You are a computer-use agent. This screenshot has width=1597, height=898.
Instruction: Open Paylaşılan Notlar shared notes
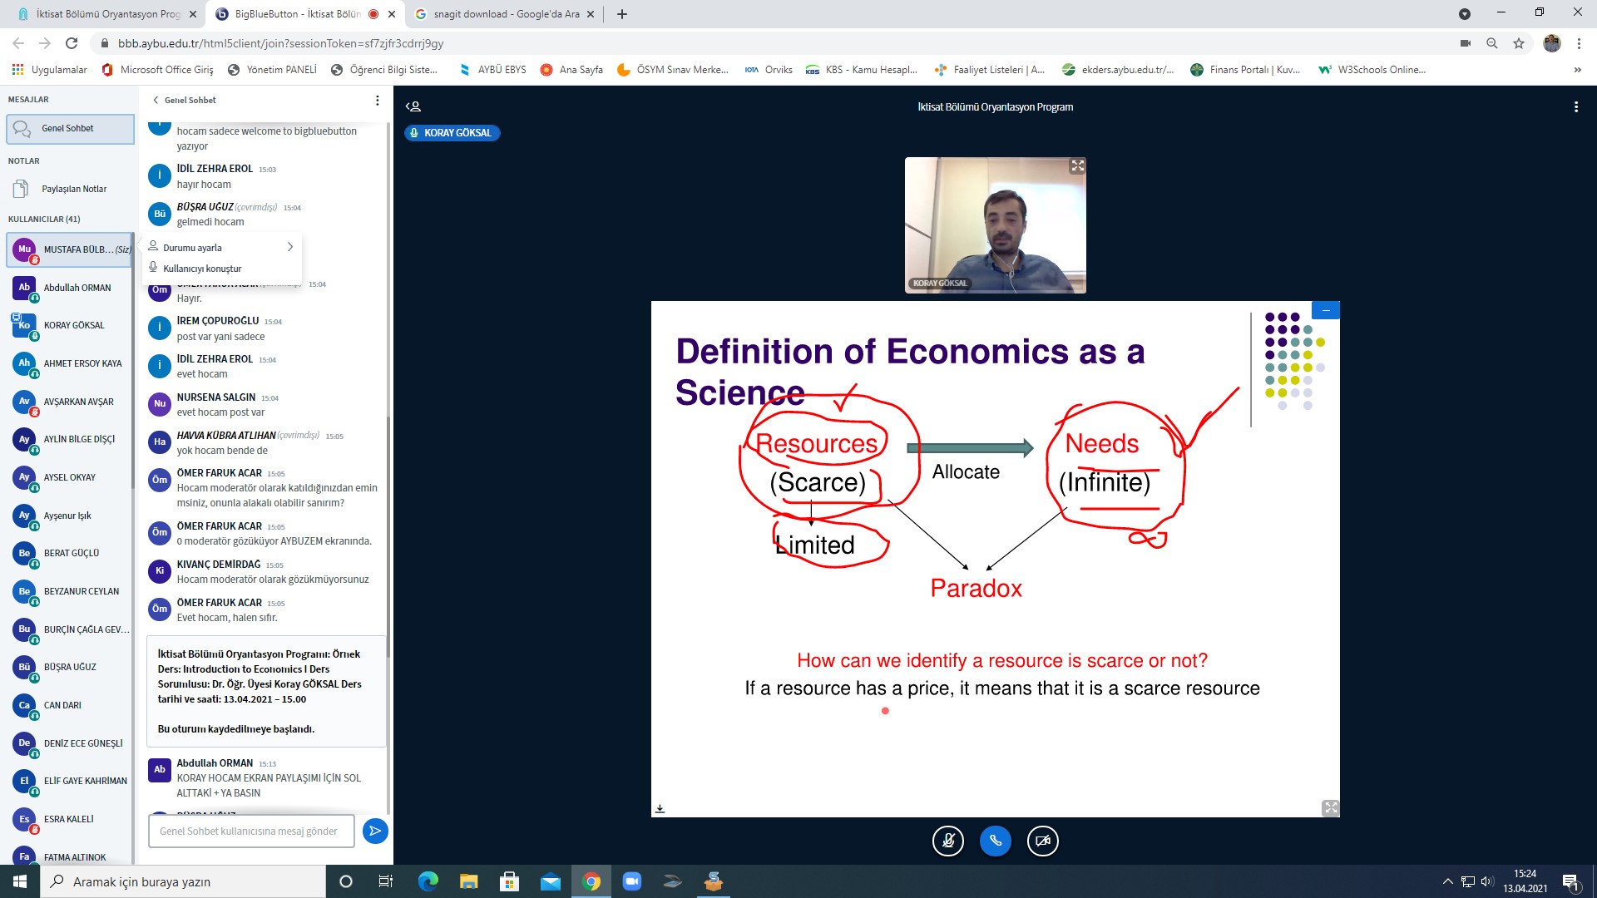tap(74, 190)
